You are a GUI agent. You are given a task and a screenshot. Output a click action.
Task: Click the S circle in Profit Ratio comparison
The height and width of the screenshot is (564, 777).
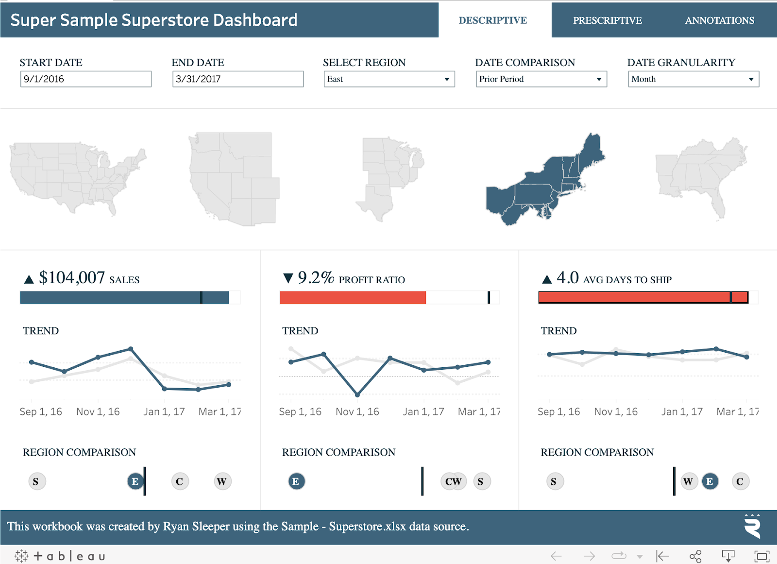(481, 481)
